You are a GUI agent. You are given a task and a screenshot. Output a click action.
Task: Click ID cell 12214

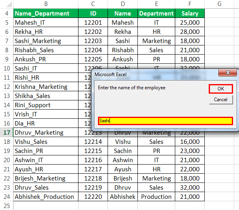(93, 142)
